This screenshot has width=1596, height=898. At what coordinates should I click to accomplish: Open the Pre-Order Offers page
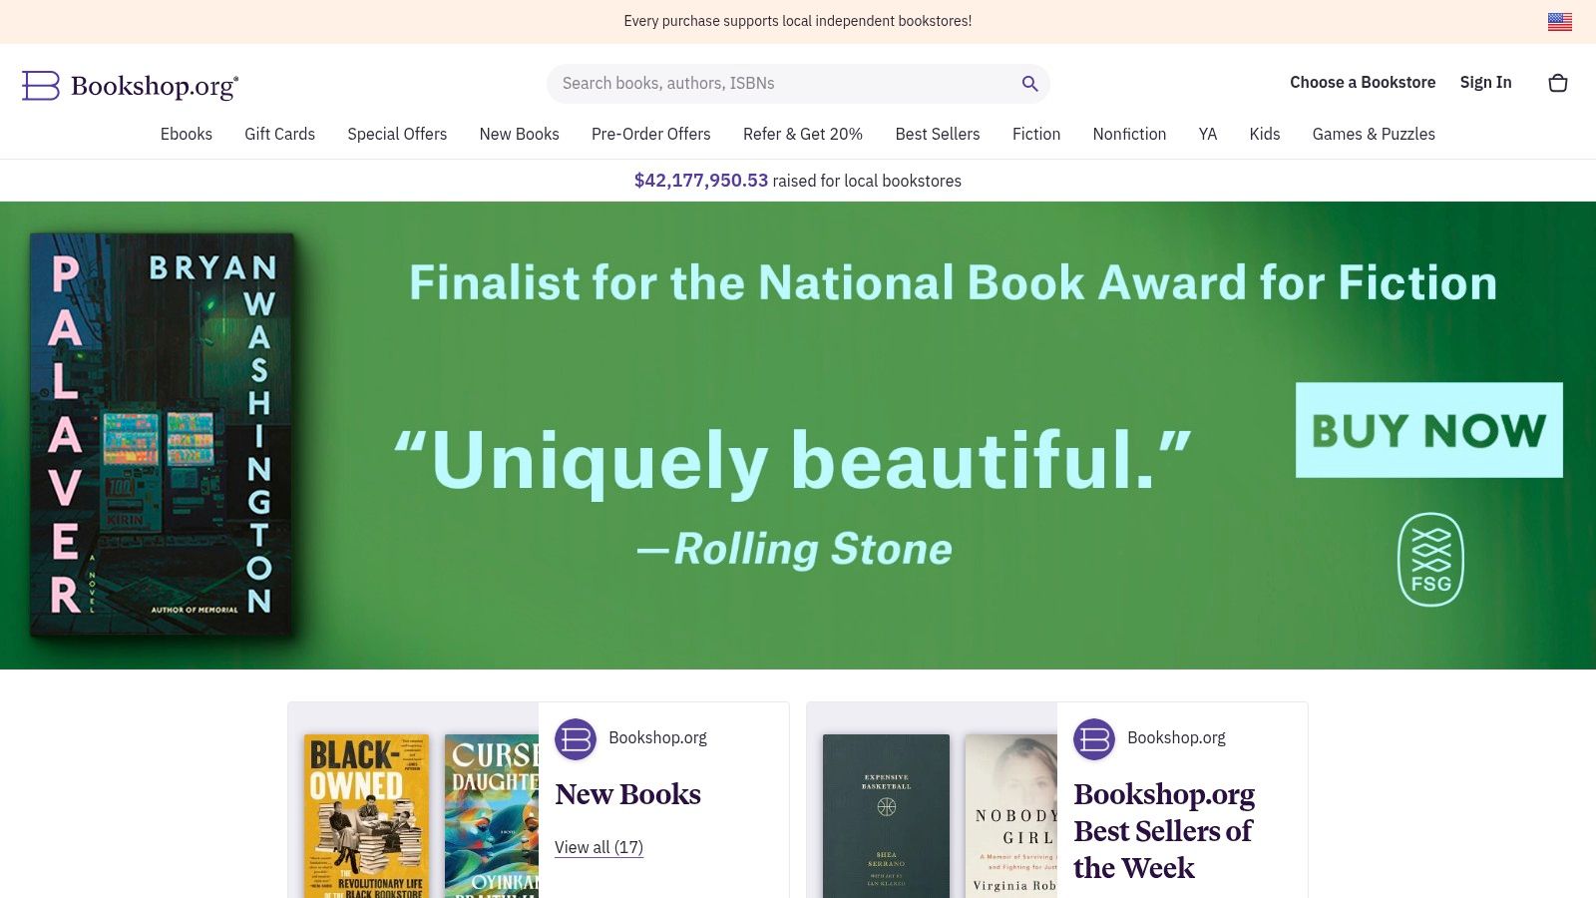650,134
